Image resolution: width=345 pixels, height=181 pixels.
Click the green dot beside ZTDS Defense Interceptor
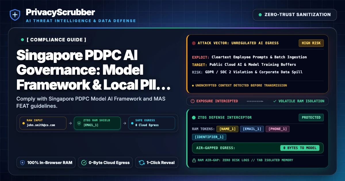(x=194, y=117)
